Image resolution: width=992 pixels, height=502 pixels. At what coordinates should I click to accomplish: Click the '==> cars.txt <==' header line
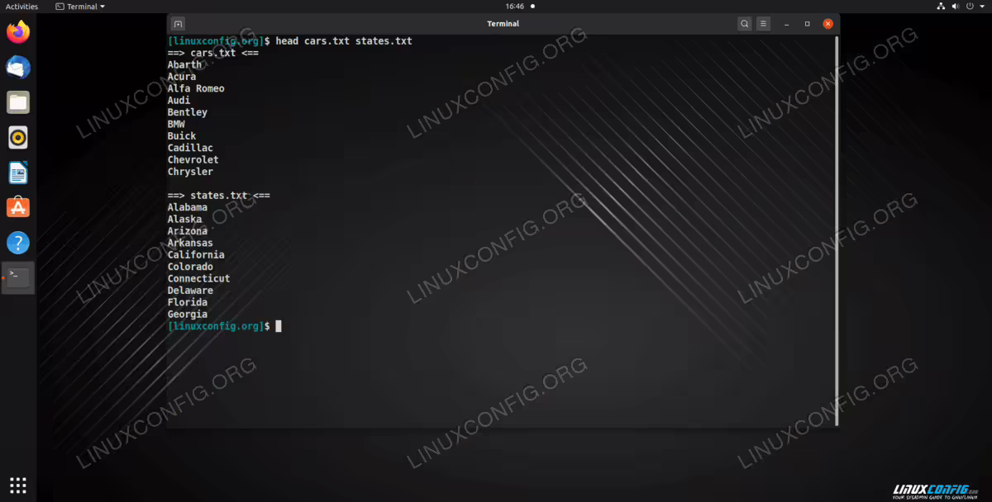coord(212,53)
